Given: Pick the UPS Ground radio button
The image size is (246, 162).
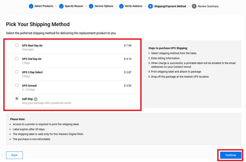Looking at the screenshot, I should point(17,85).
